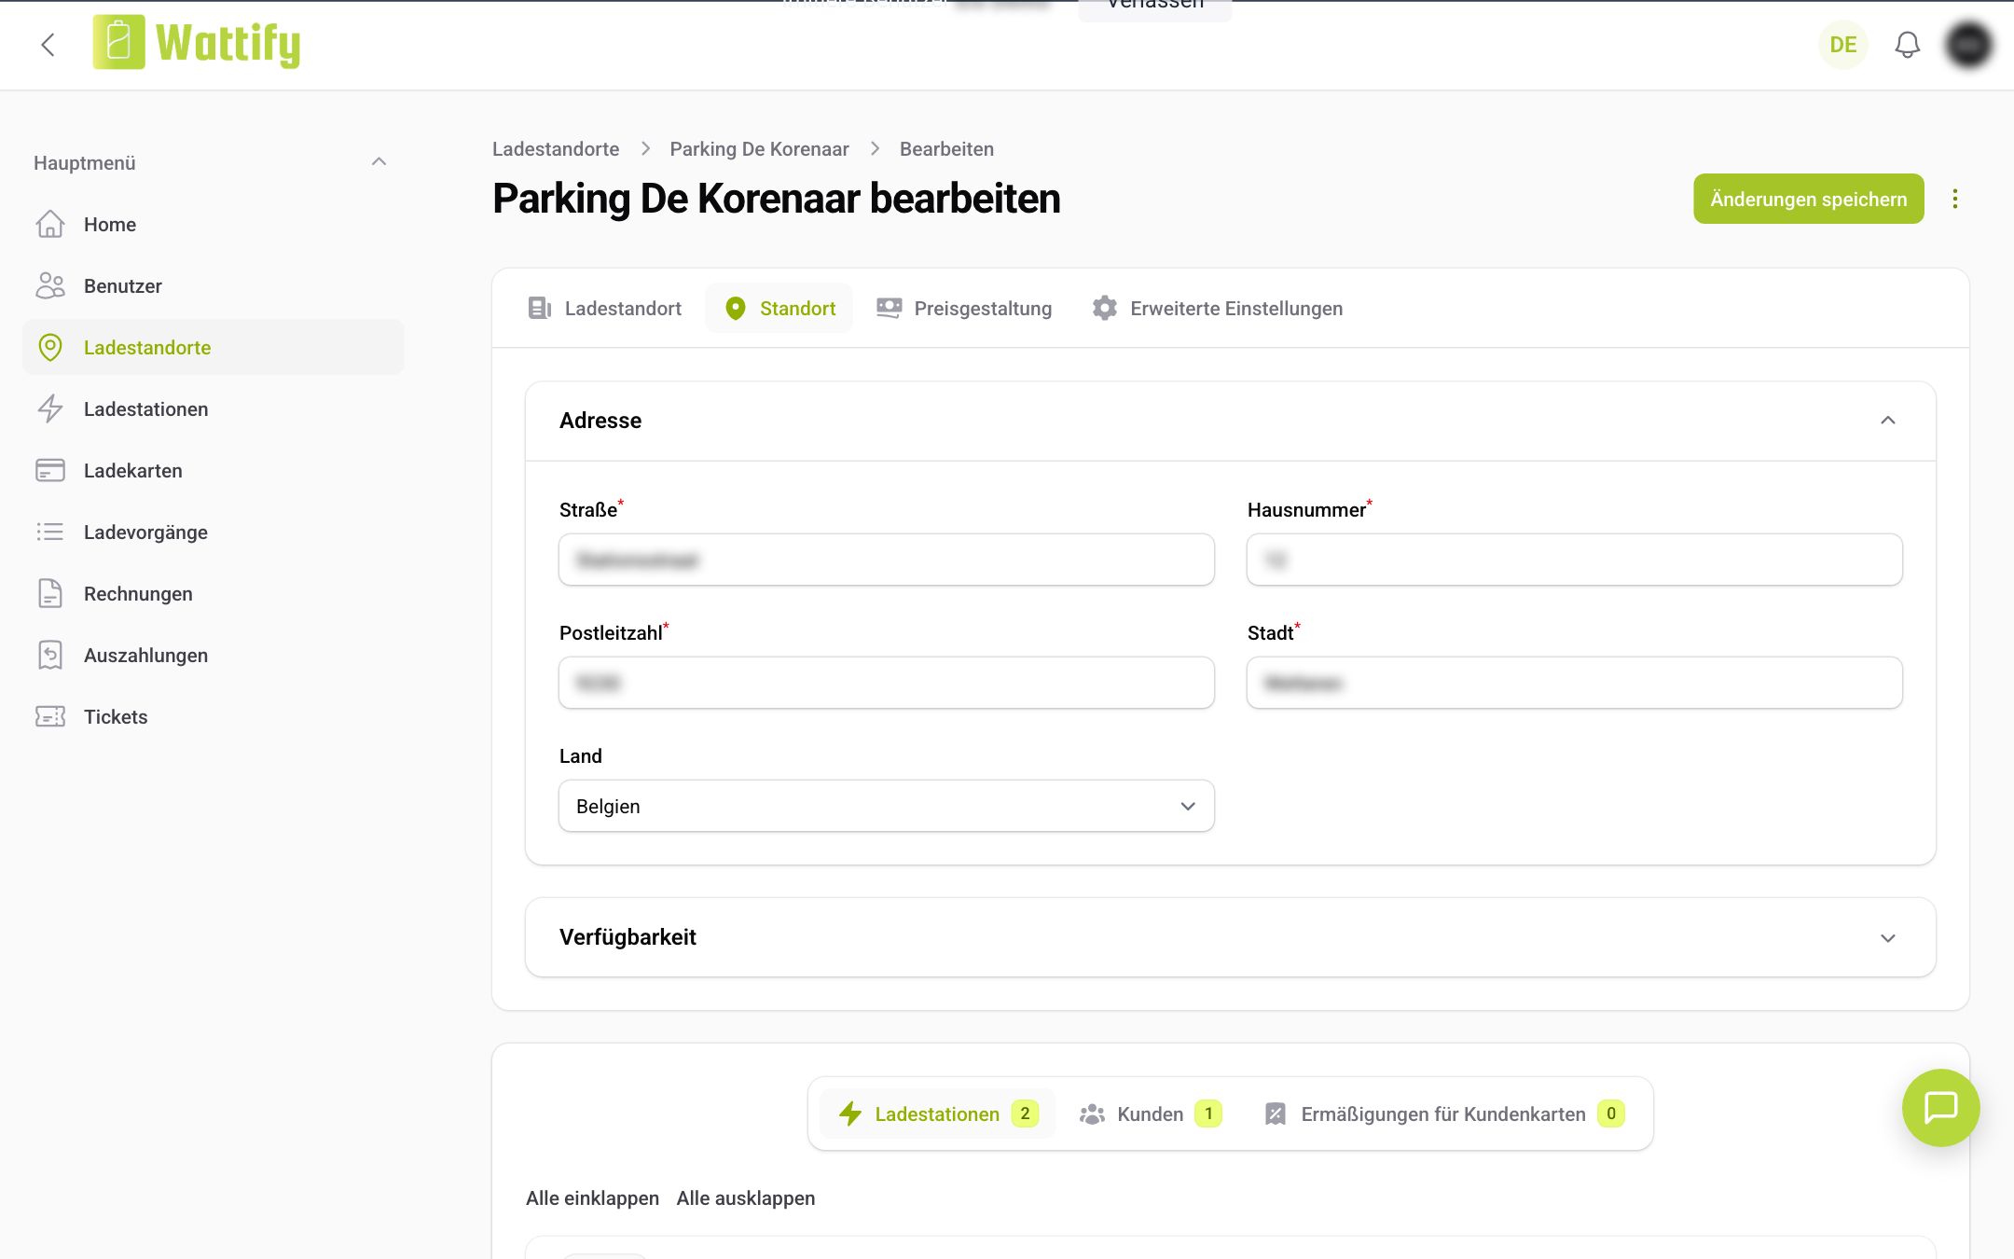
Task: Open the chat support bubble
Action: [x=1940, y=1108]
